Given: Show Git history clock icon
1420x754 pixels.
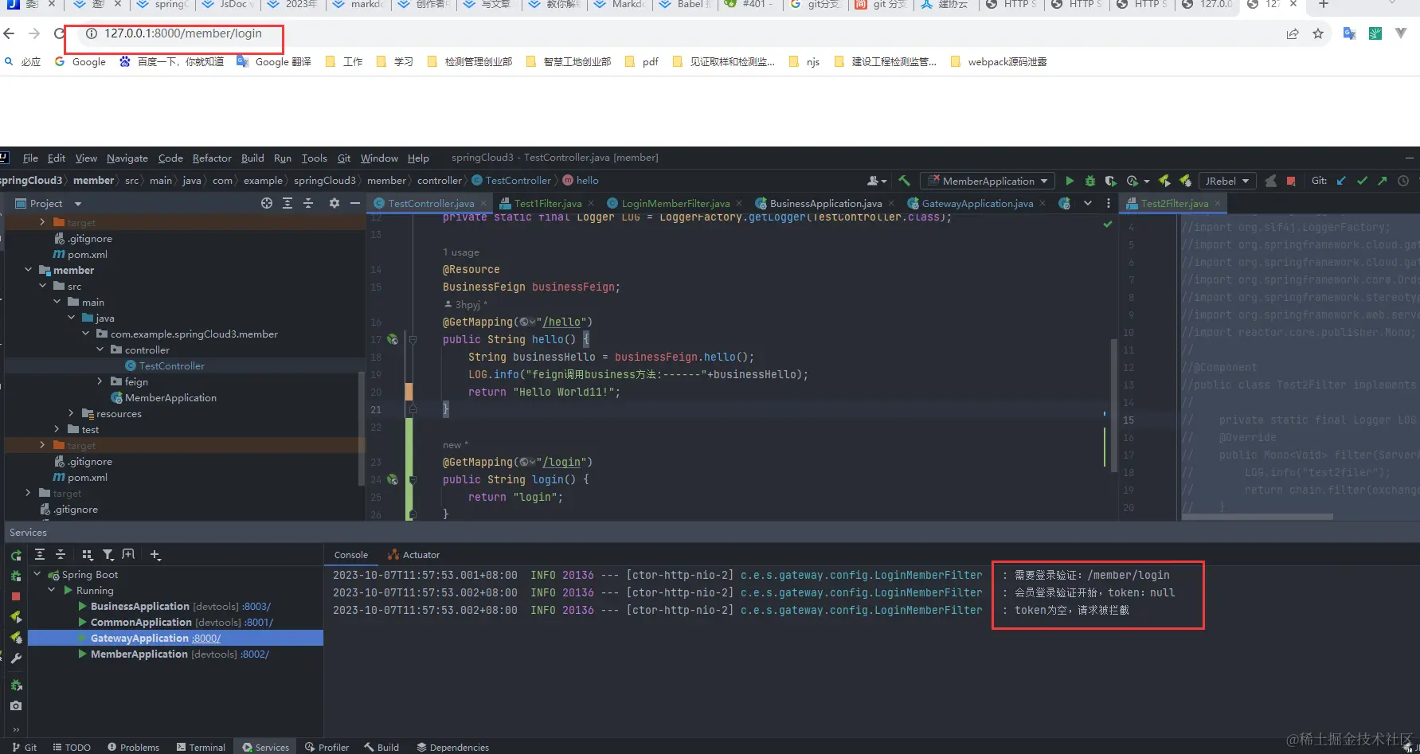Looking at the screenshot, I should 1403,181.
